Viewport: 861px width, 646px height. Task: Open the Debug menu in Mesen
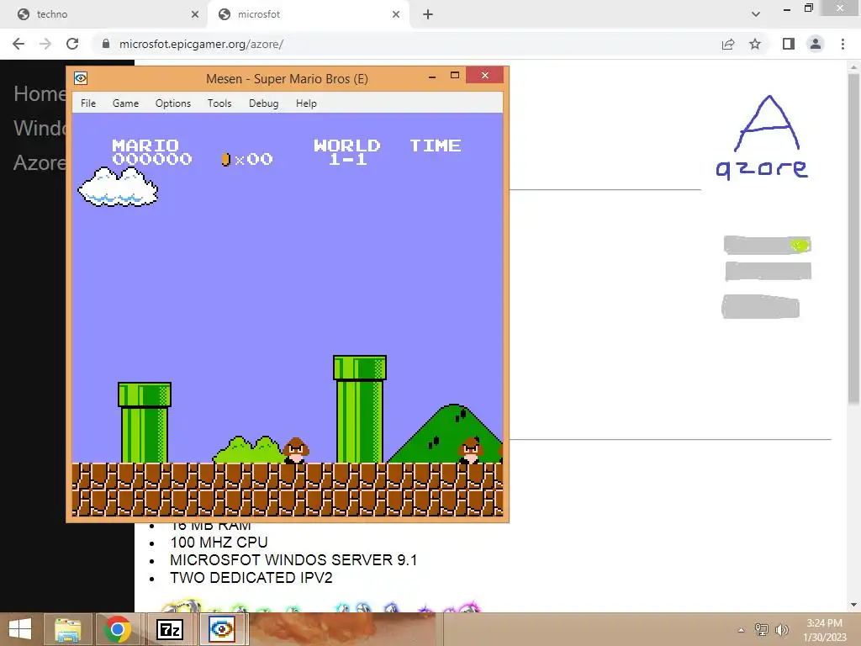(263, 103)
